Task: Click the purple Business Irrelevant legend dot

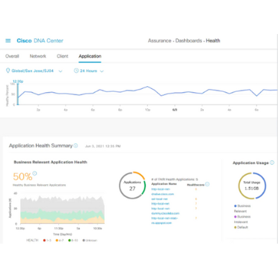Action: tap(236, 217)
